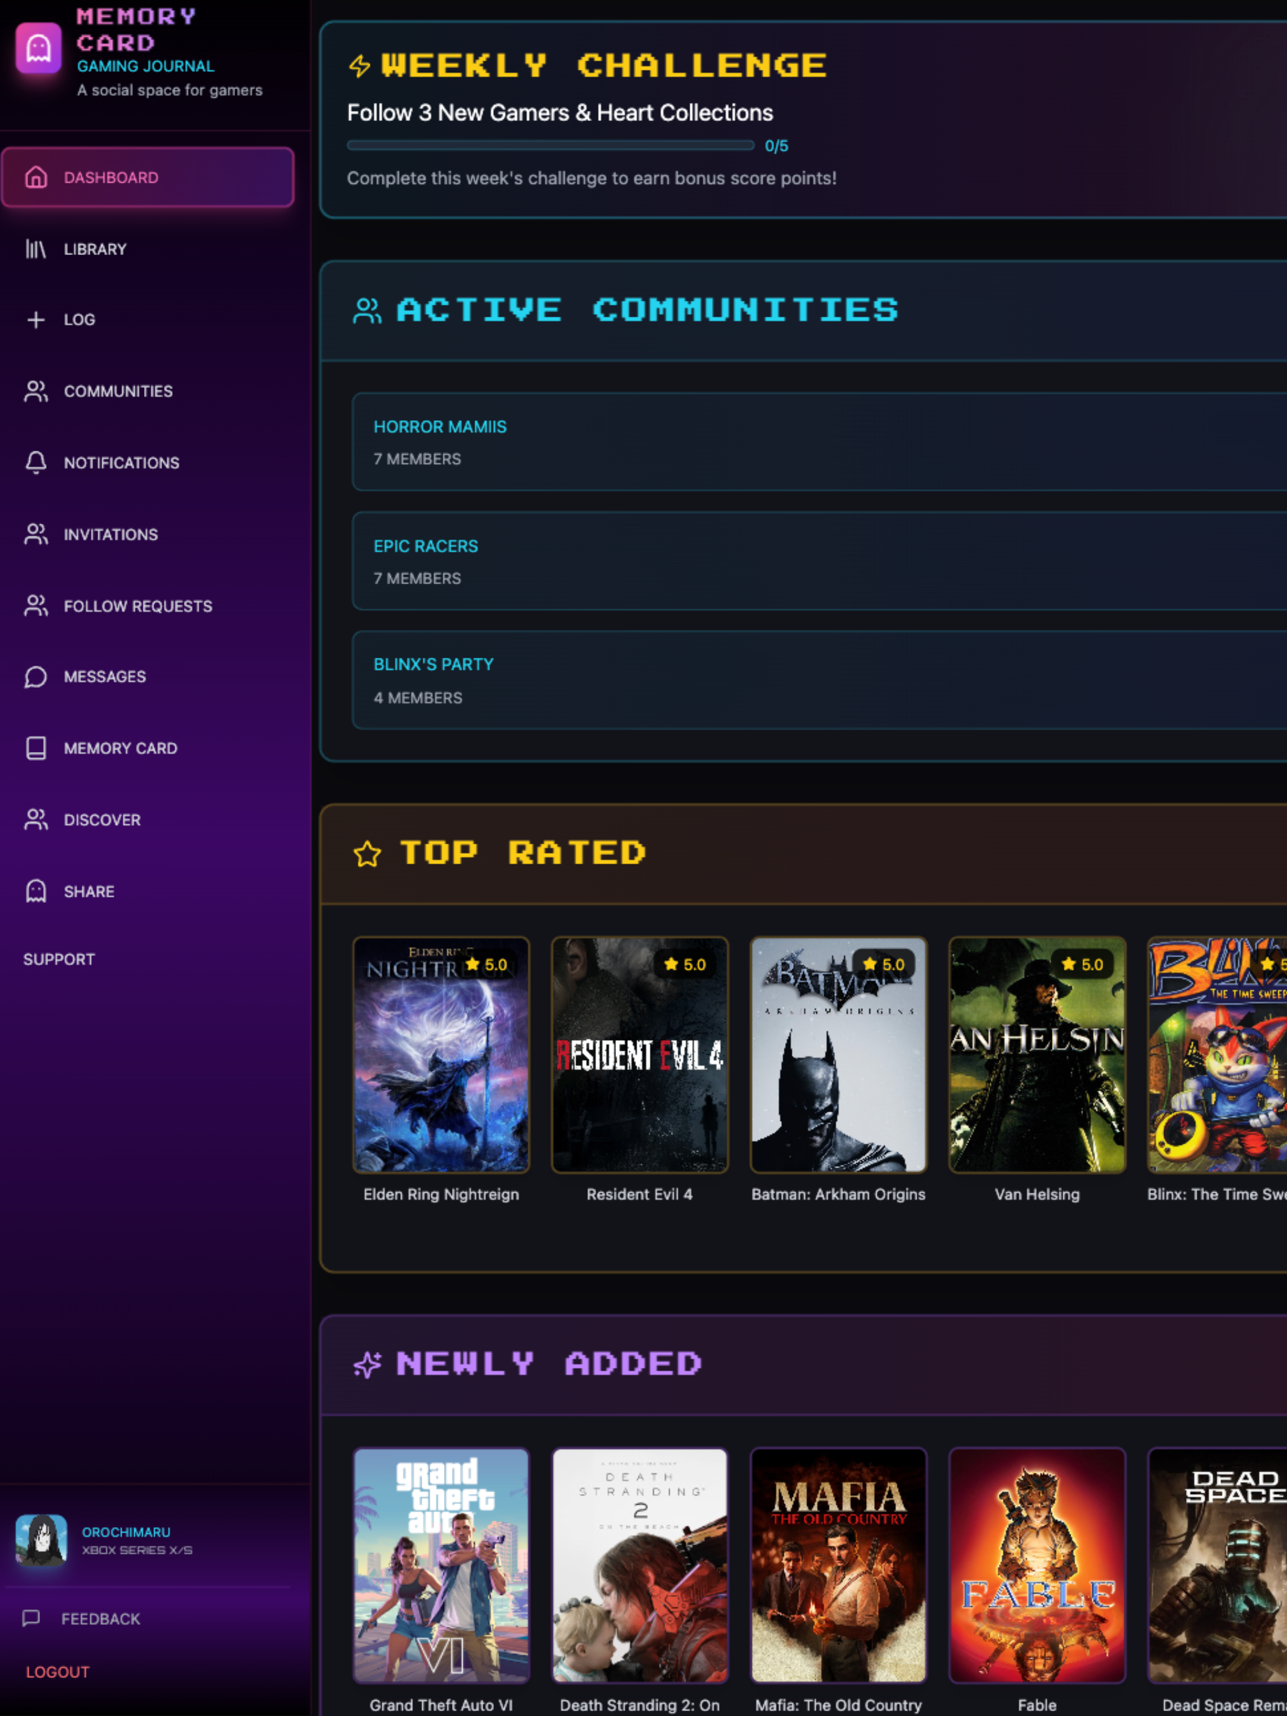This screenshot has height=1716, width=1287.
Task: Open the Horror Mamiis community card
Action: click(819, 441)
